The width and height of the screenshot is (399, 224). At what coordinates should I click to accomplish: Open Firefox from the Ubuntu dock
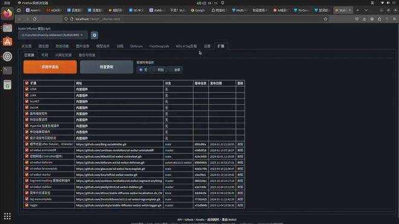coord(7,13)
